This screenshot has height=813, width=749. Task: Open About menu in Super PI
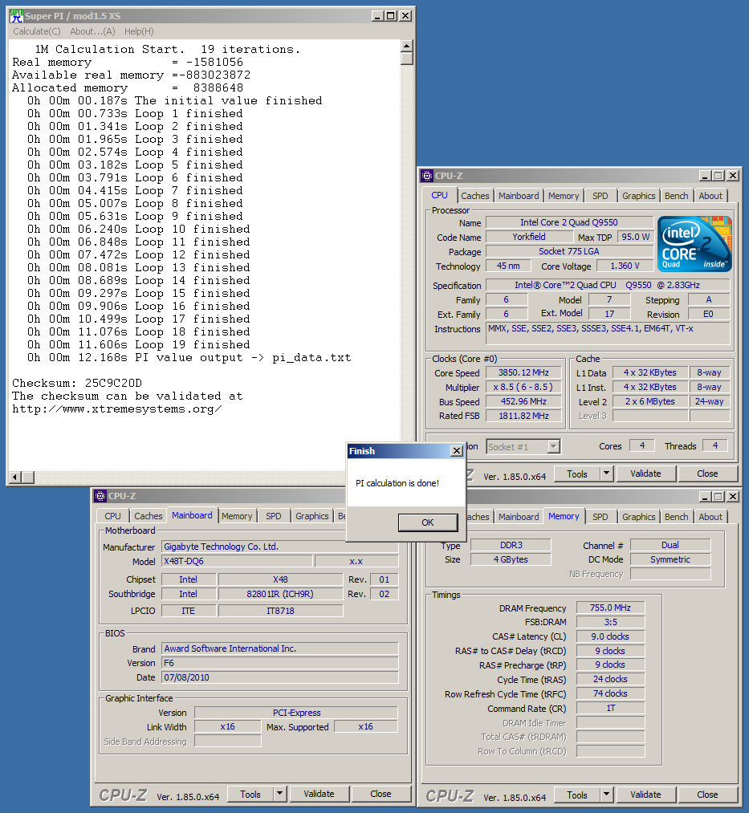92,31
